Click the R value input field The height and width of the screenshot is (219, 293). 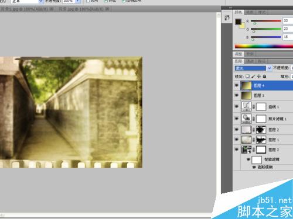288,20
